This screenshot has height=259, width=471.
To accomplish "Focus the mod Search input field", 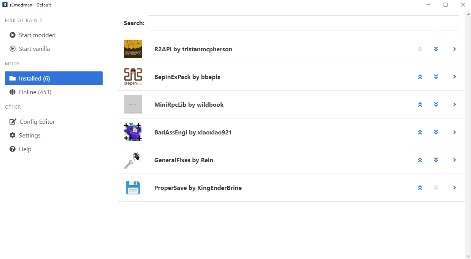I will tap(303, 23).
